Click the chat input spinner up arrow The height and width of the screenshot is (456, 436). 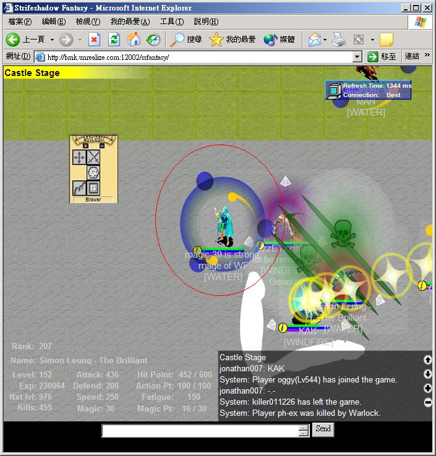tap(303, 428)
